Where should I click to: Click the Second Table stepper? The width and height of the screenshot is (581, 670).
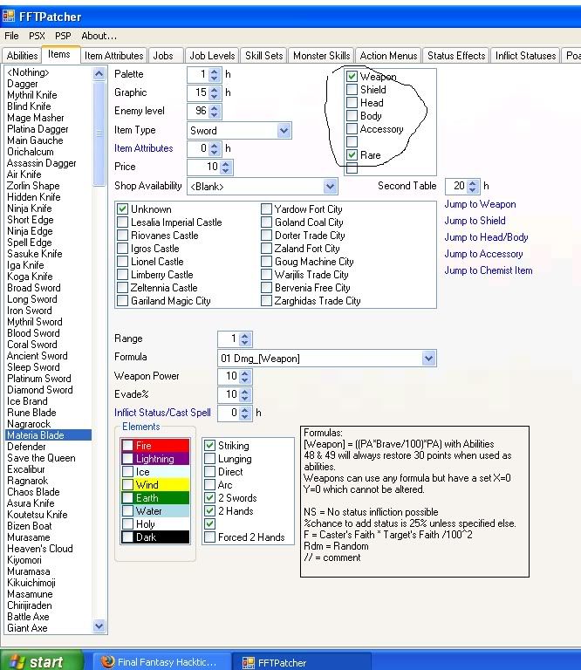(473, 187)
